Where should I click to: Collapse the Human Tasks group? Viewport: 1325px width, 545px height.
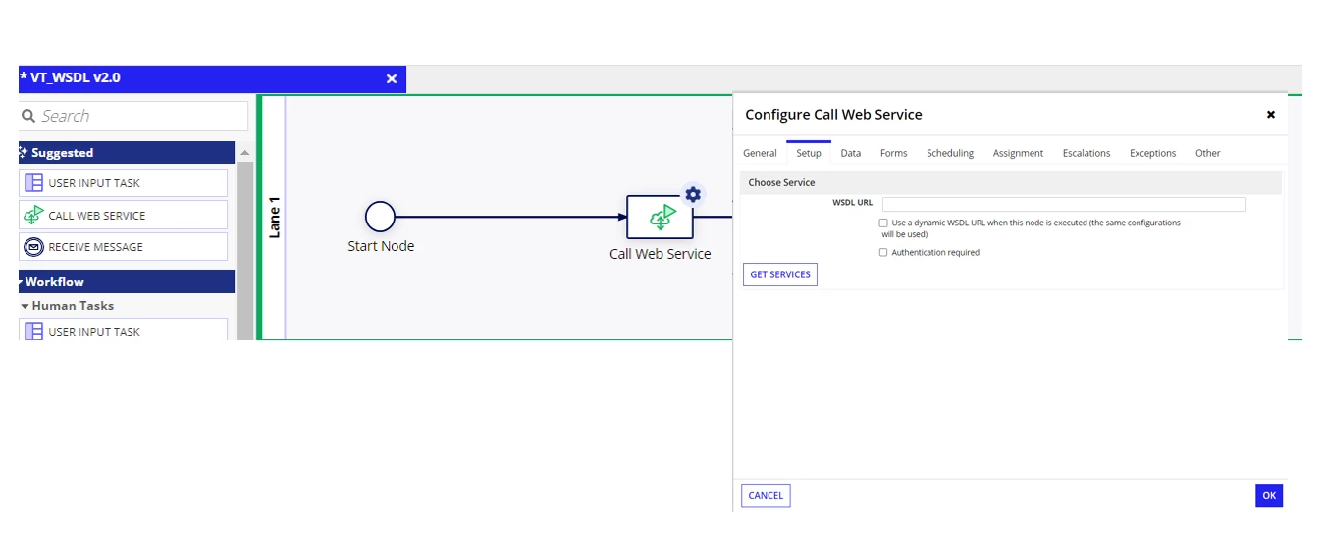26,306
